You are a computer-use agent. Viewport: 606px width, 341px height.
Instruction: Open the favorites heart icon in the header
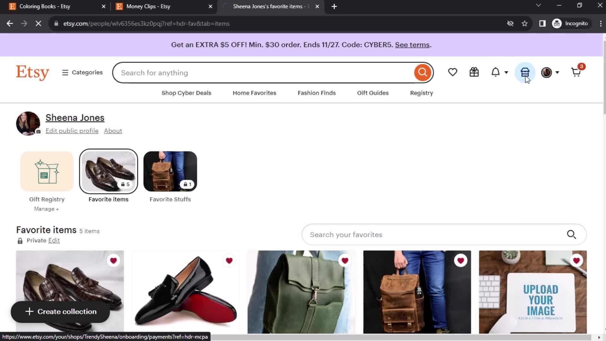pyautogui.click(x=453, y=72)
